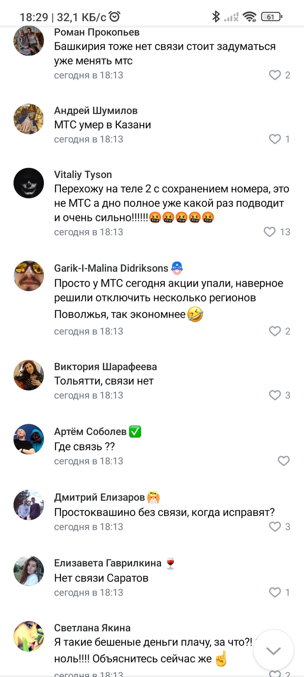Tap heart on Garik-I-Malina Didriksons' comment

pyautogui.click(x=275, y=331)
